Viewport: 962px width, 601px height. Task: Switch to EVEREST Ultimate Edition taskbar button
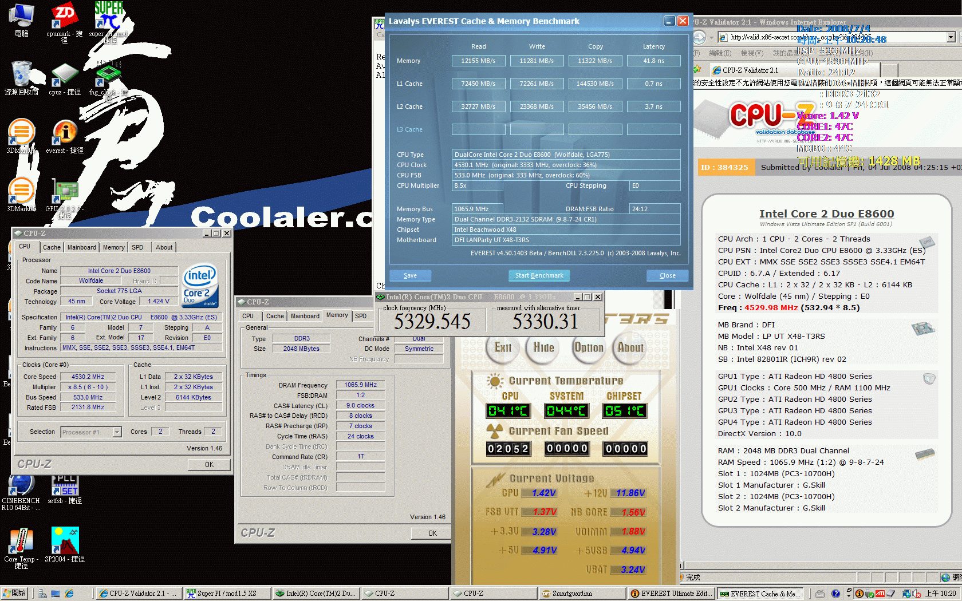tap(671, 594)
